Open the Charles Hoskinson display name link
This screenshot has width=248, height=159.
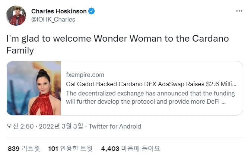click(59, 11)
